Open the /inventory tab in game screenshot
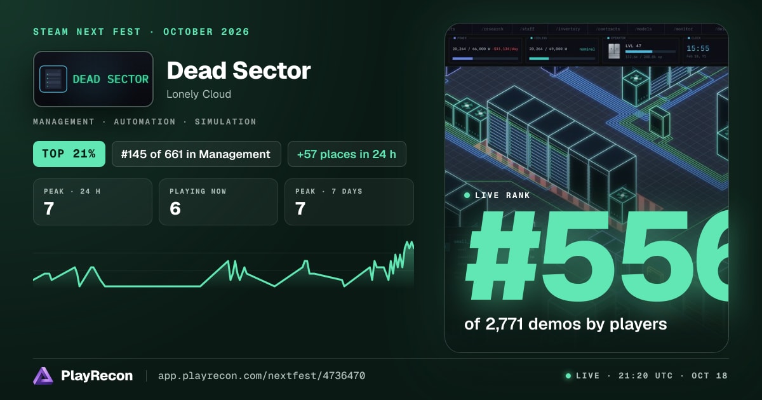The height and width of the screenshot is (400, 762). pyautogui.click(x=568, y=29)
